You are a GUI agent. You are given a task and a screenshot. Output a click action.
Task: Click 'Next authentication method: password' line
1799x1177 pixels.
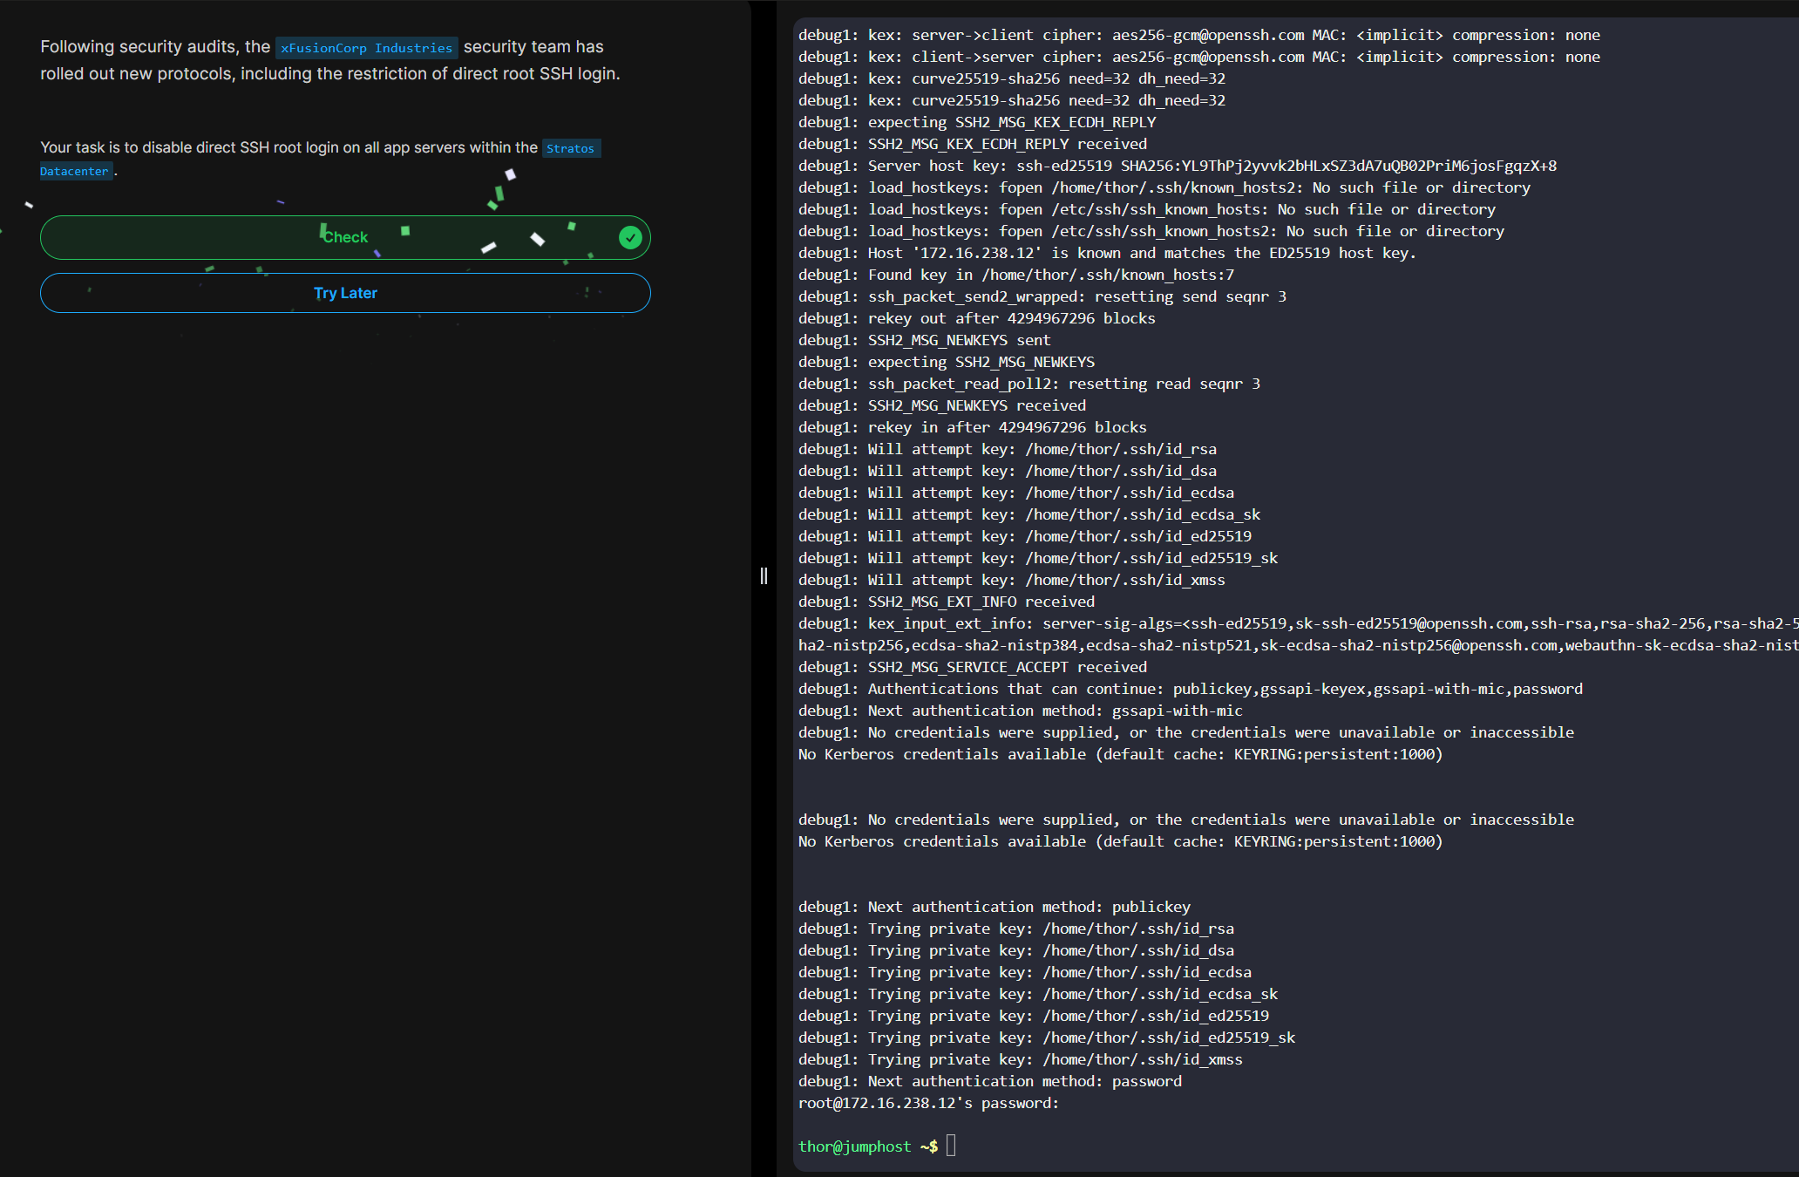click(989, 1081)
